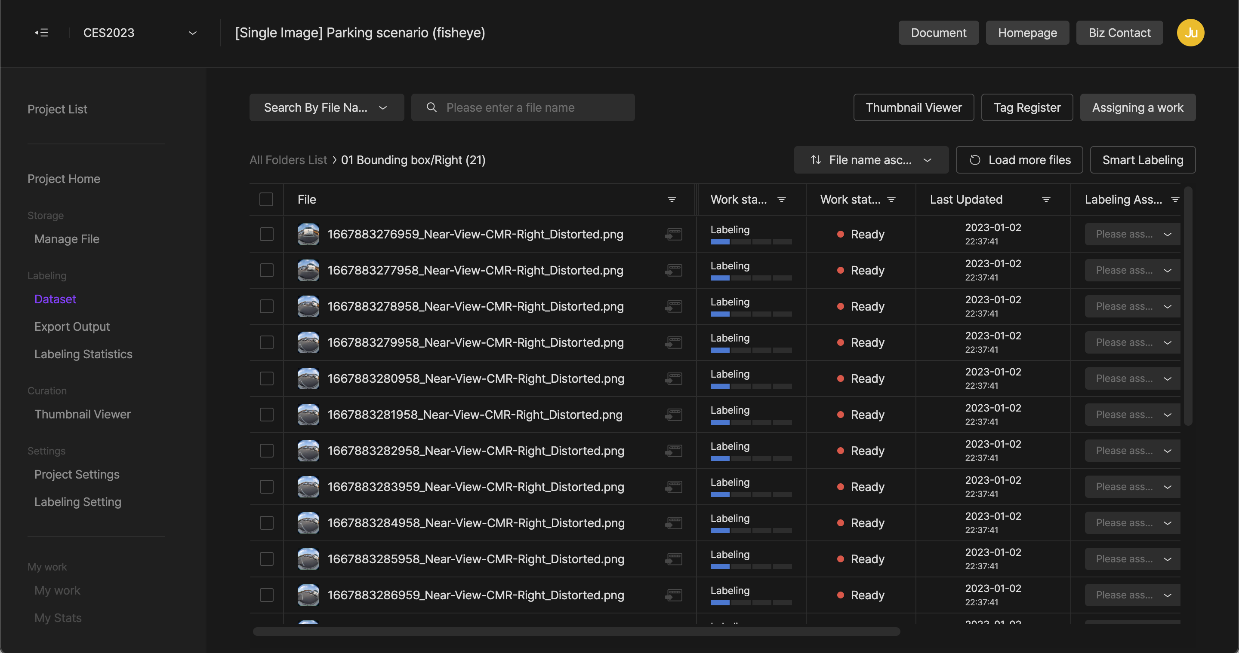Expand the Search By File Name dropdown

(x=326, y=107)
